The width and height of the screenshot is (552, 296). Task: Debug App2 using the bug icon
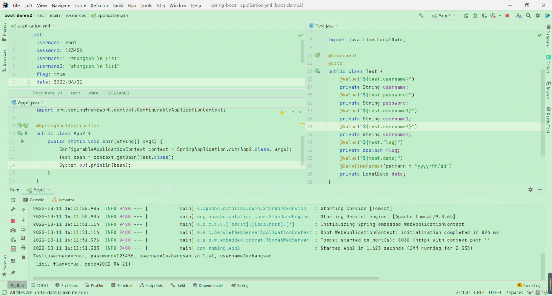click(x=475, y=16)
